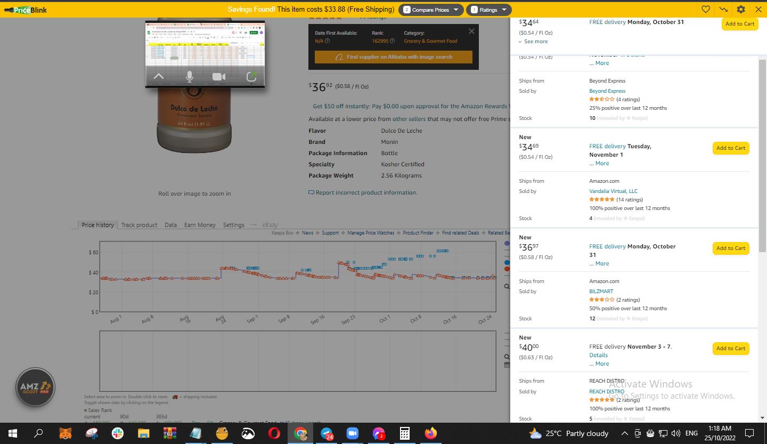Image resolution: width=767 pixels, height=444 pixels.
Task: Open Zoom from the taskbar
Action: tap(352, 433)
